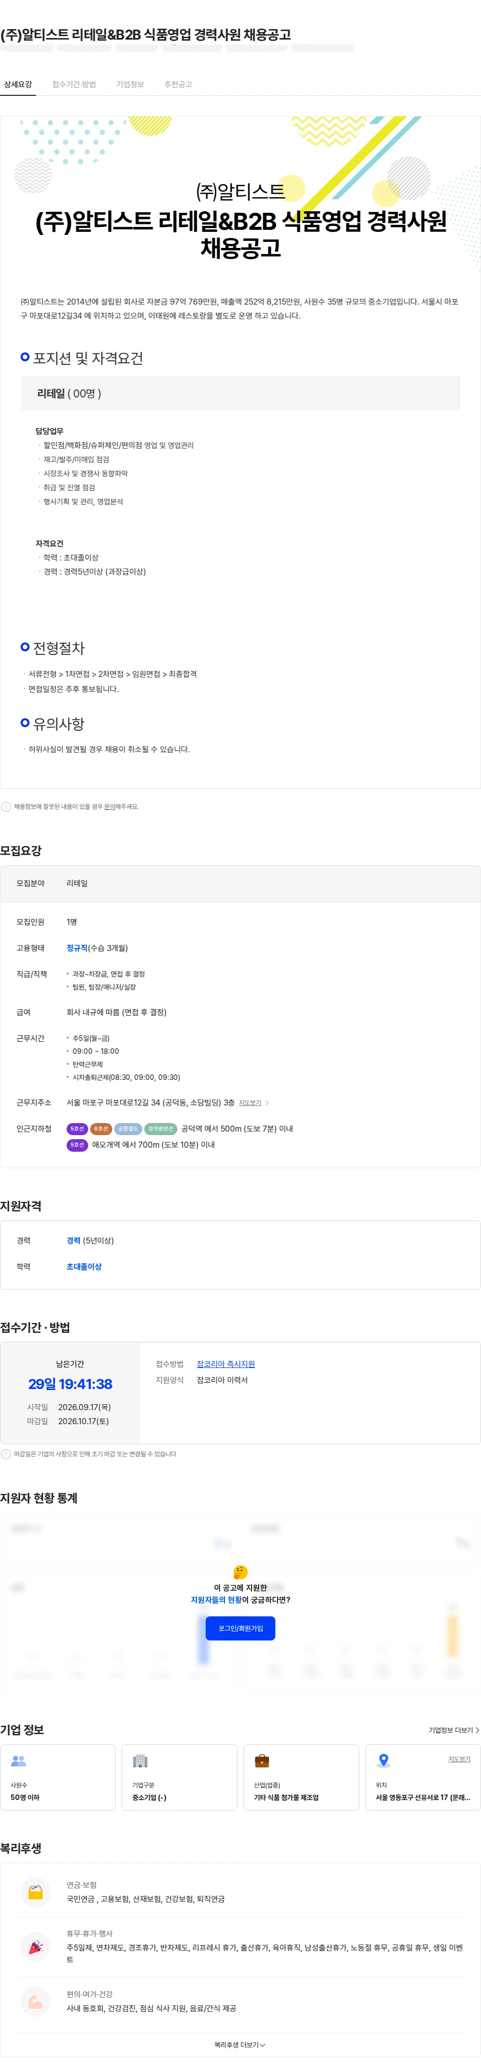The height and width of the screenshot is (2067, 481).
Task: Click the '잡코리아 이력서' application form text
Action: click(222, 1380)
